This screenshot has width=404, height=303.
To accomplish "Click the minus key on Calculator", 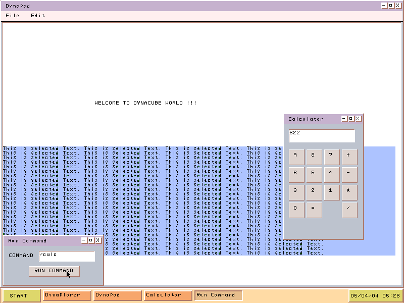I will [349, 175].
